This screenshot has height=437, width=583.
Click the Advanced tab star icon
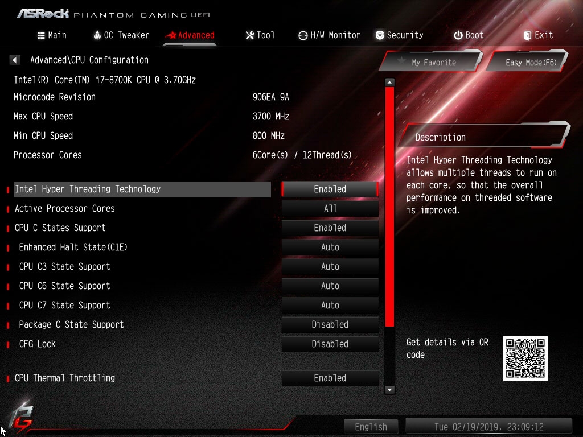point(171,35)
